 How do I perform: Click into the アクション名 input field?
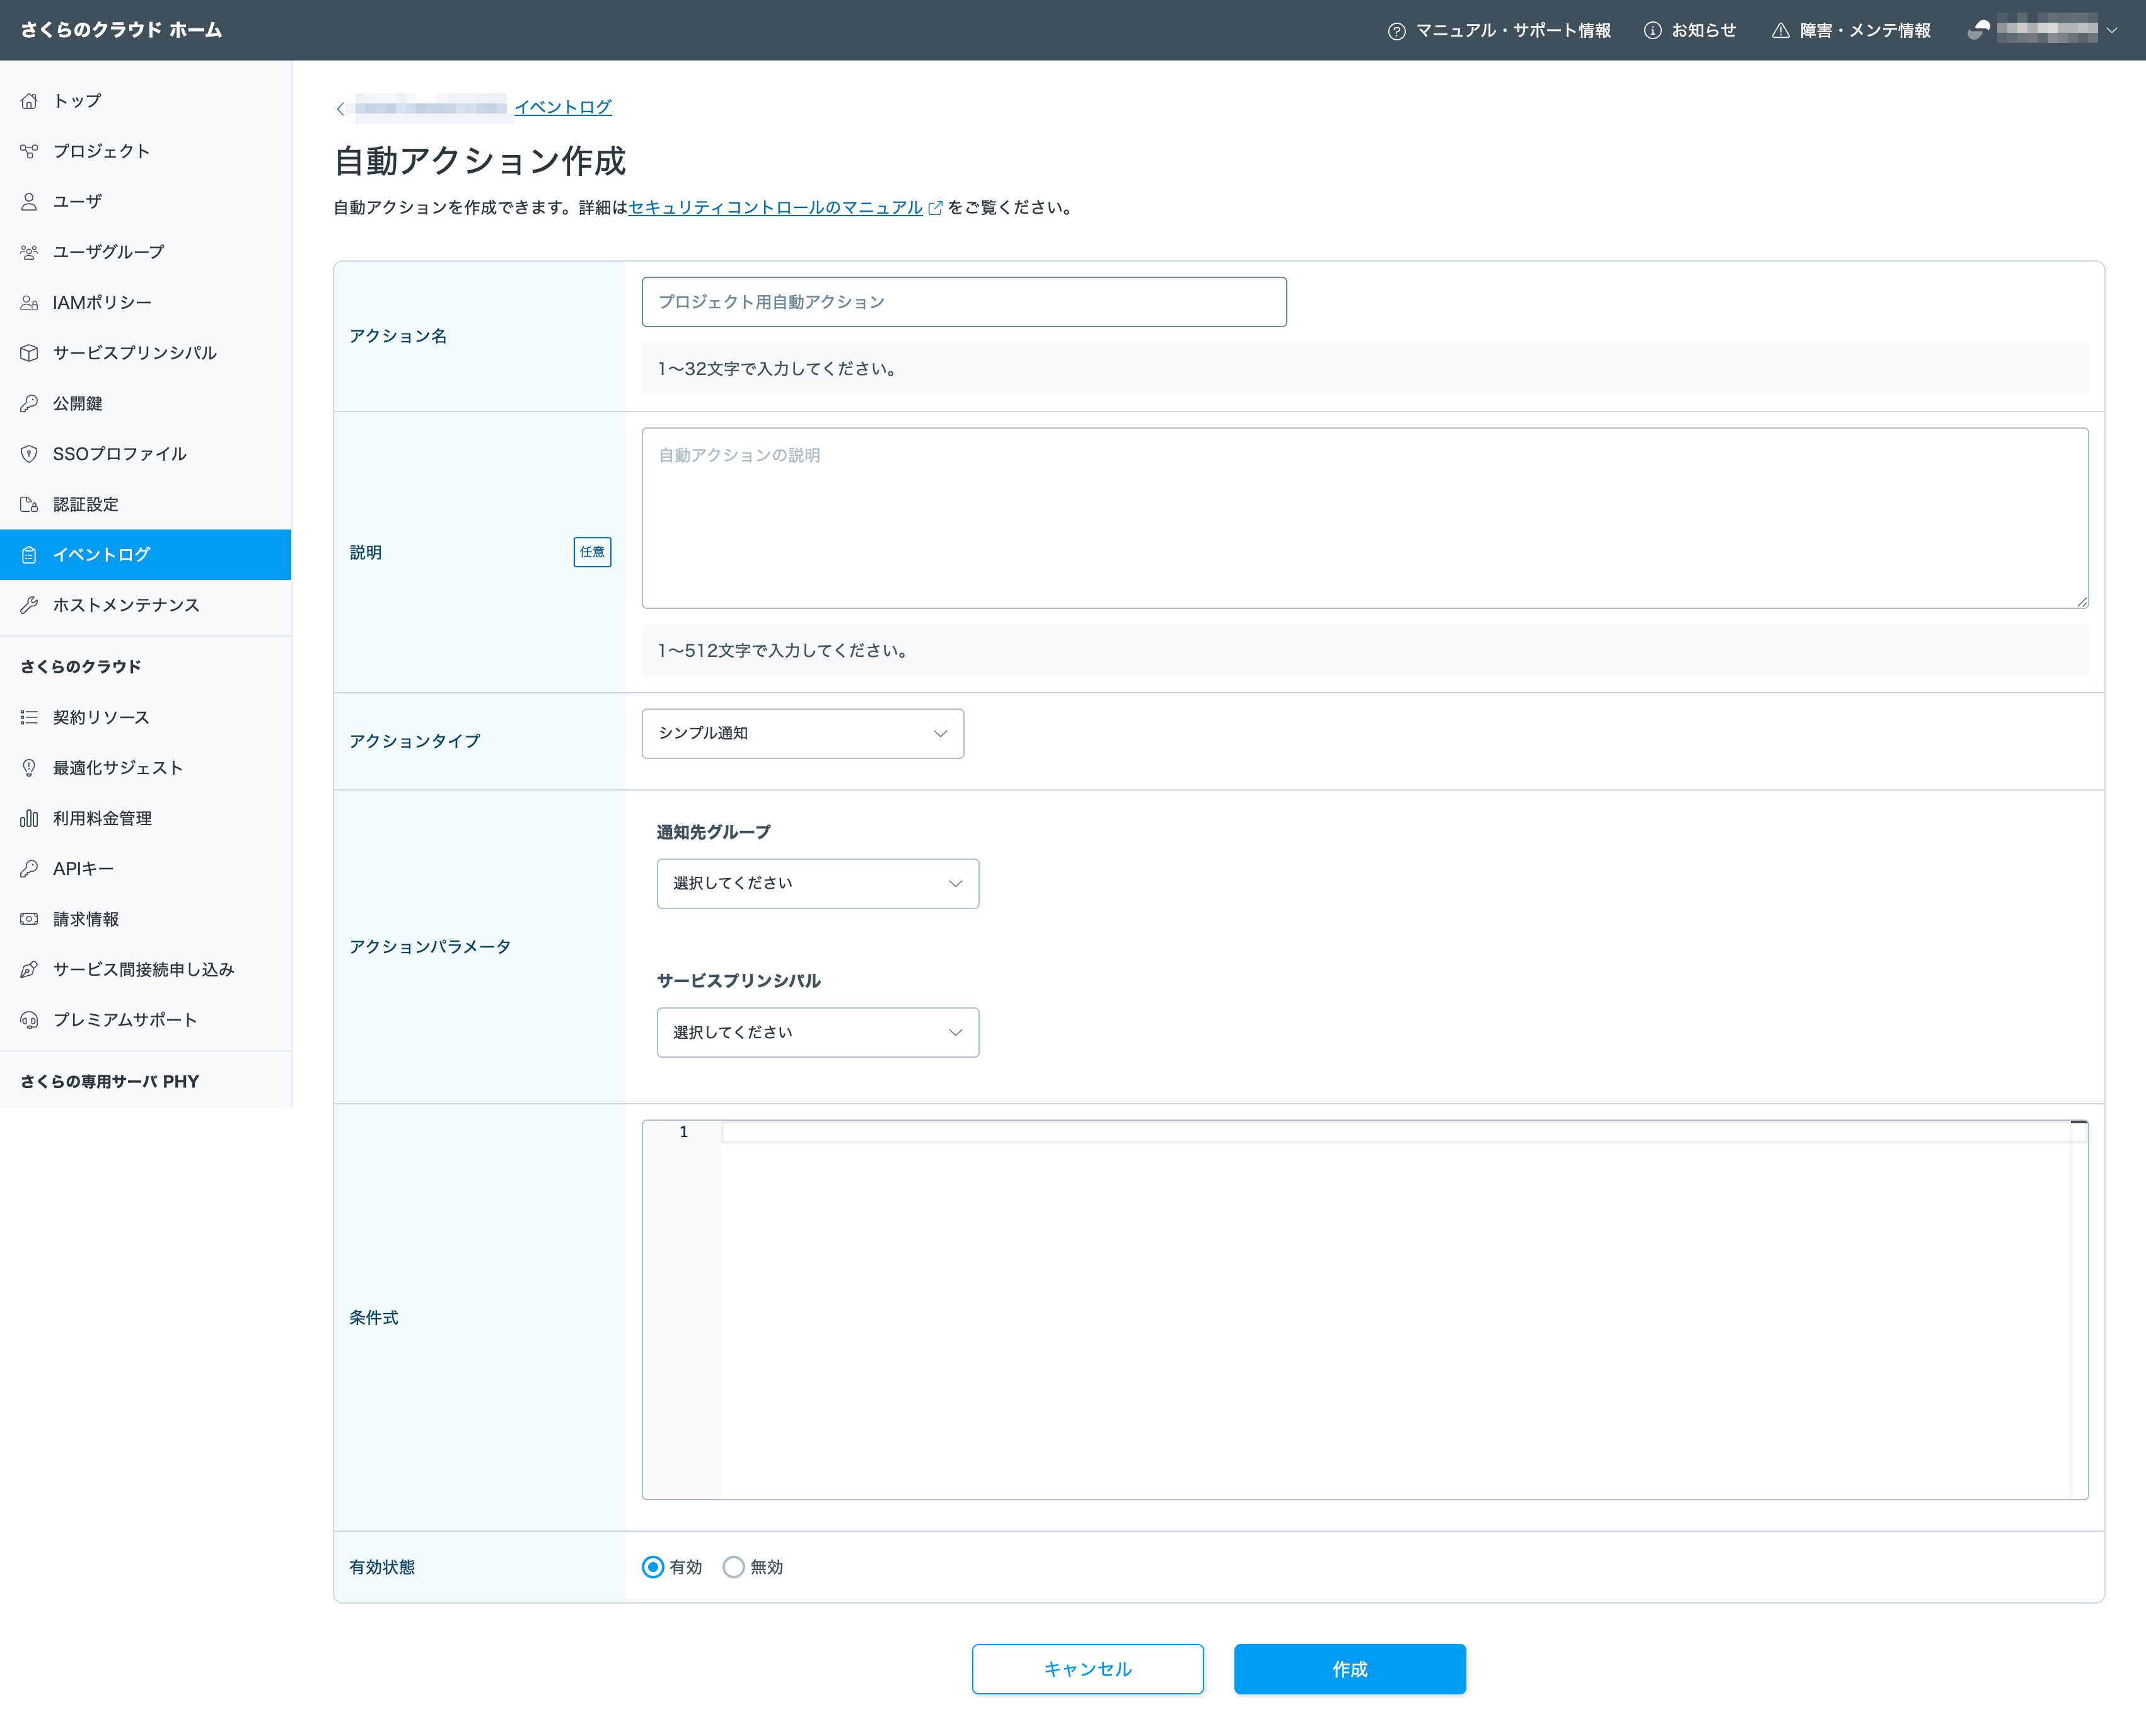tap(963, 302)
